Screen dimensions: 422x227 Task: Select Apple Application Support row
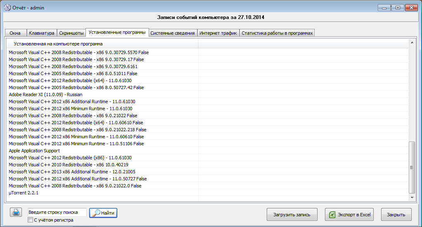click(x=207, y=151)
